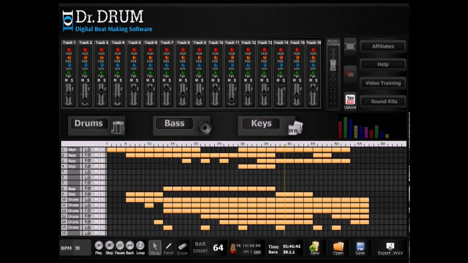This screenshot has height=263, width=468.
Task: Mute sequencer row 1 Keys
Action: (97, 150)
